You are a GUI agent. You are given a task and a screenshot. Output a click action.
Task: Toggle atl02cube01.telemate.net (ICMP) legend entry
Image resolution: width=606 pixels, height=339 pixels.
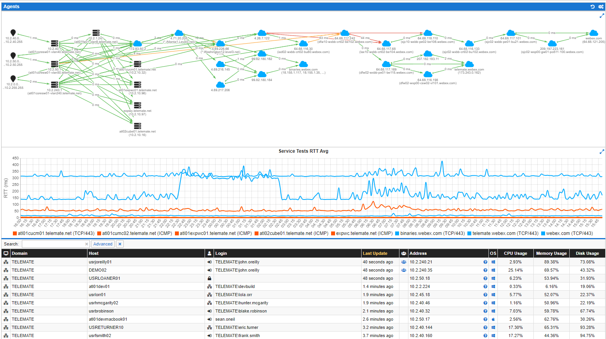coord(291,233)
